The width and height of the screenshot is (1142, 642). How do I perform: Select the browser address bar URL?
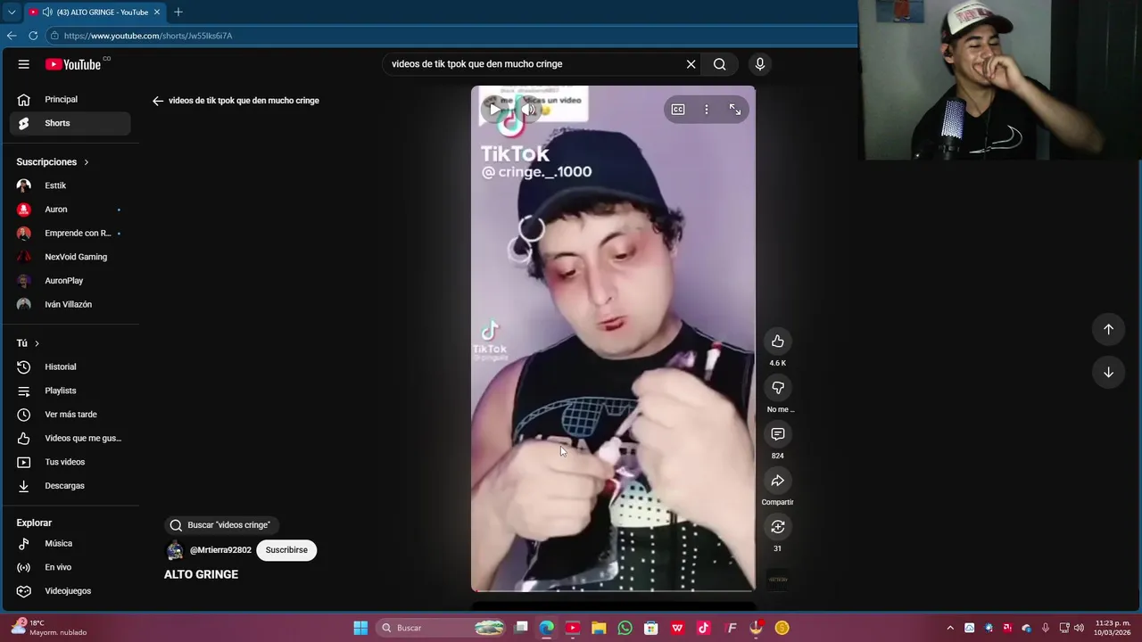(148, 36)
